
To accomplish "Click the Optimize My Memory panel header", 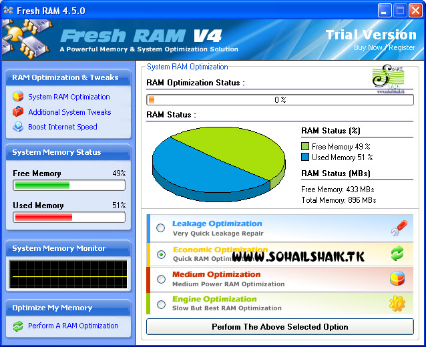I will [68, 308].
